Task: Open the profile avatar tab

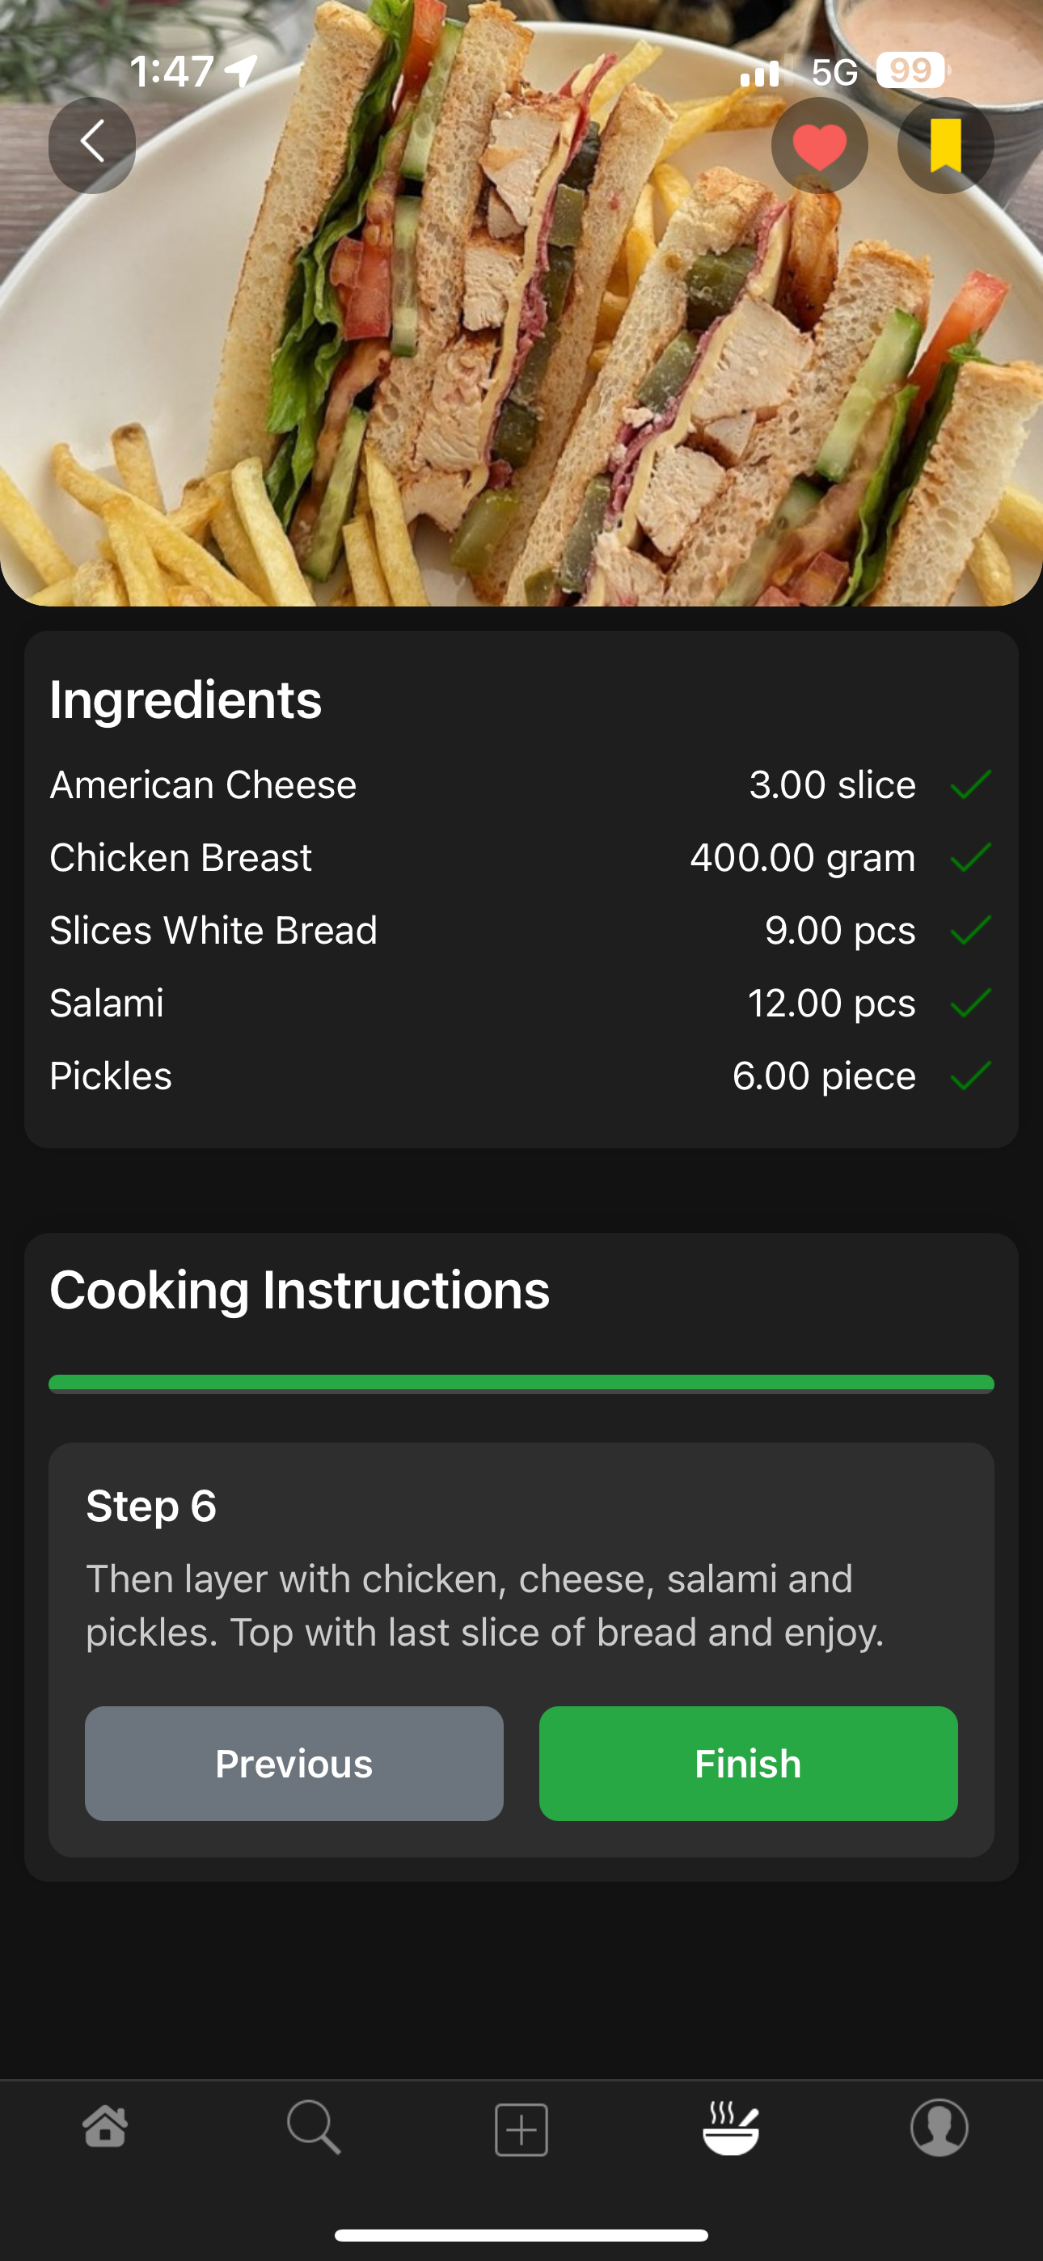Action: click(x=939, y=2128)
